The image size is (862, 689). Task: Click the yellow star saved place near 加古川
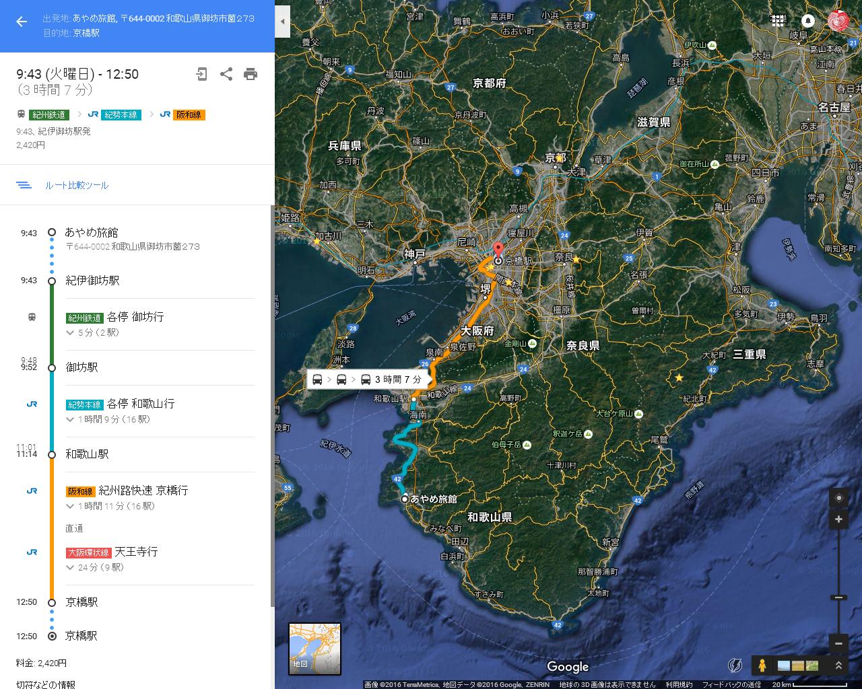coord(317,240)
